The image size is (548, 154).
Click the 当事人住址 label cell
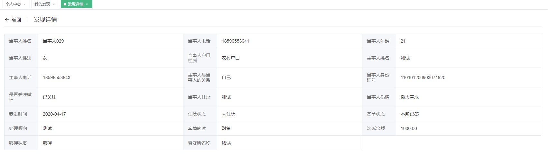point(200,97)
